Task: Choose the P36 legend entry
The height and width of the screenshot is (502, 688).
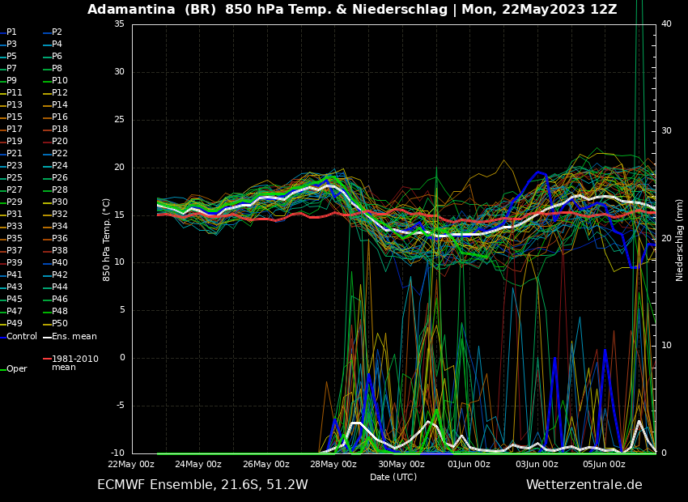Action: coord(55,238)
